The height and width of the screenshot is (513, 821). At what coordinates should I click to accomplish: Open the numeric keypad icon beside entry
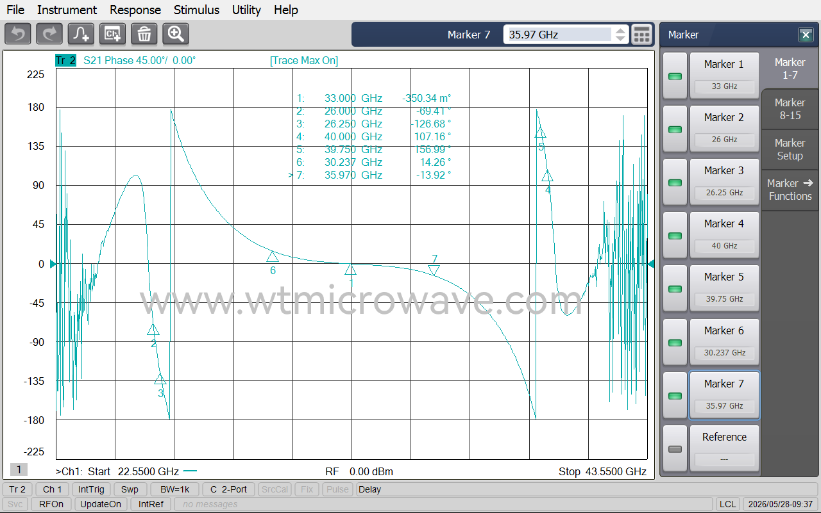642,35
